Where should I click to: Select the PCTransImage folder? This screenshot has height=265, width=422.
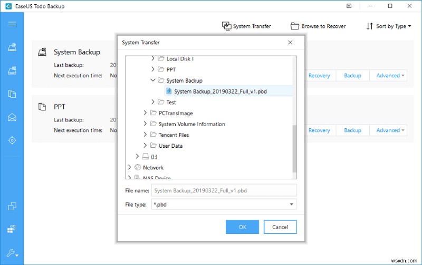(176, 113)
